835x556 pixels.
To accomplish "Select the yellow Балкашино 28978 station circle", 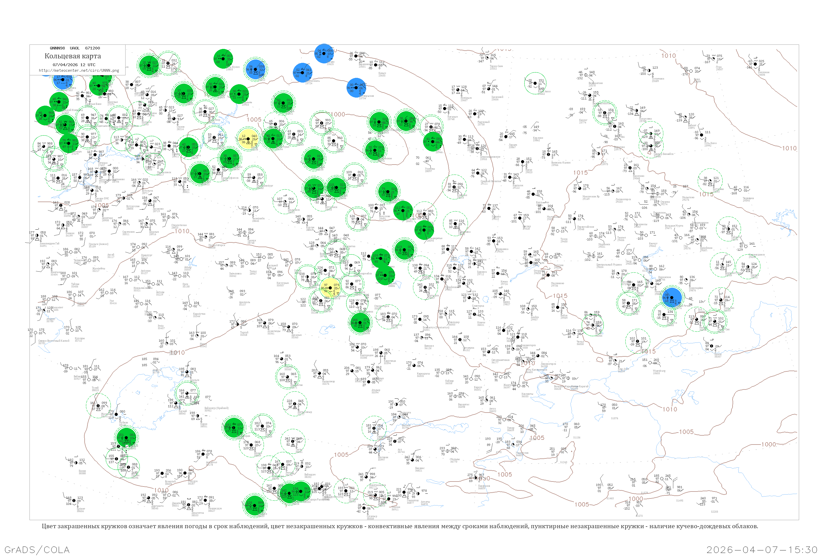I will click(331, 288).
